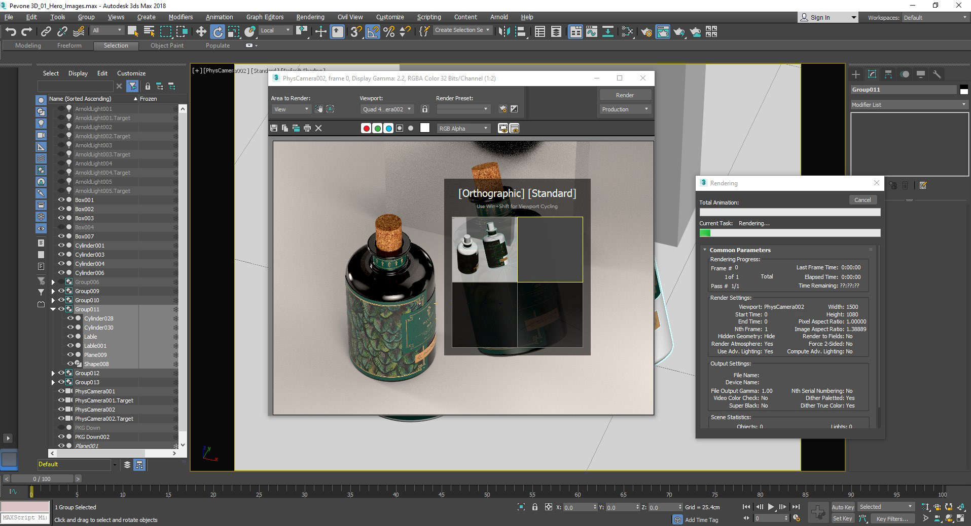The height and width of the screenshot is (526, 971).
Task: Click the Undo arrow icon
Action: [11, 31]
